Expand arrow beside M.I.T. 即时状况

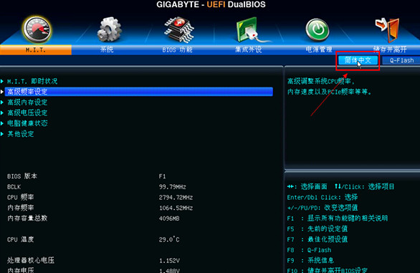point(2,81)
